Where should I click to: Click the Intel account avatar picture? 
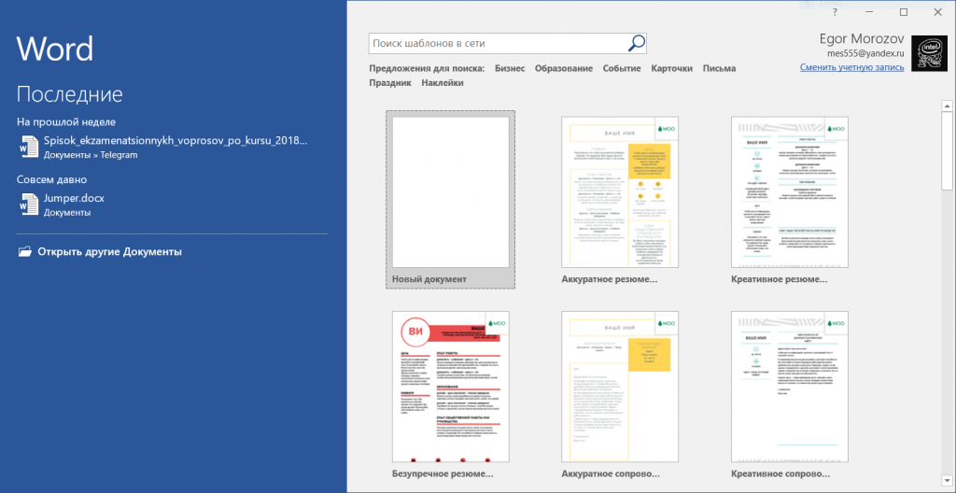[x=929, y=53]
